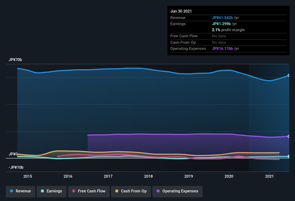Click the 2021 x-axis label

click(269, 176)
